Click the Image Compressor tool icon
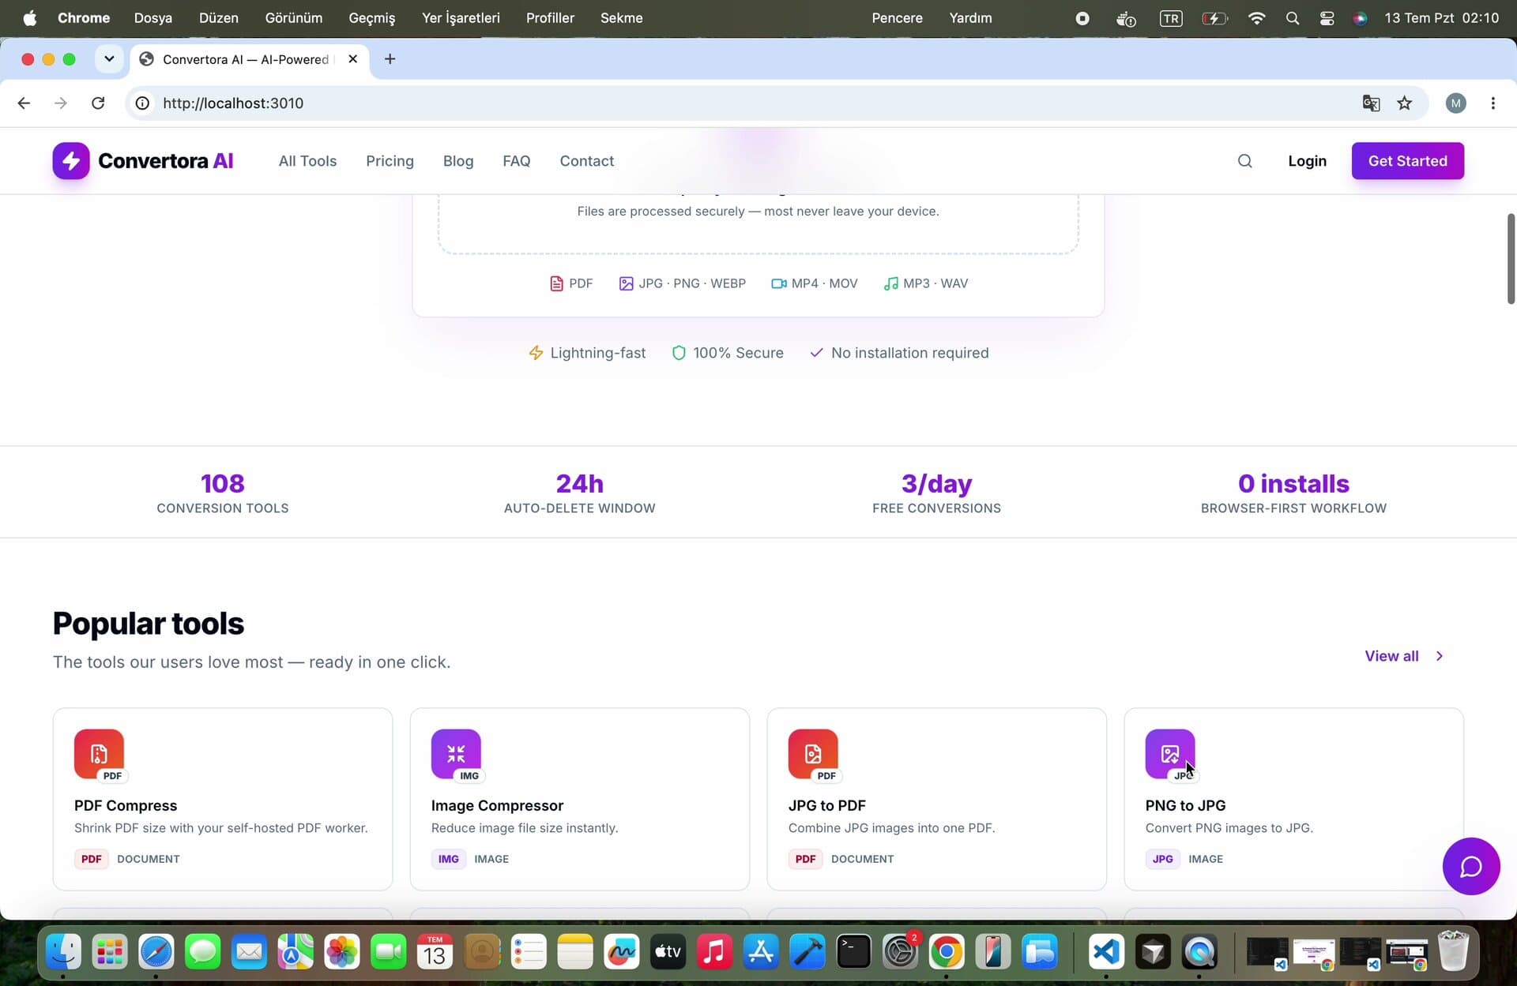Screen dimensions: 1517x986 456,754
